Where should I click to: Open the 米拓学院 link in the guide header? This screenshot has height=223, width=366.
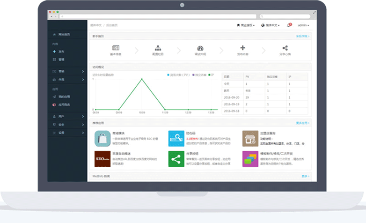click(x=303, y=36)
